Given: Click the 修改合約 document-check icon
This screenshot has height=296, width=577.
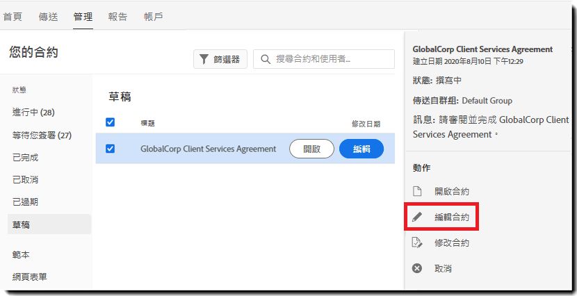Looking at the screenshot, I should click(x=417, y=242).
